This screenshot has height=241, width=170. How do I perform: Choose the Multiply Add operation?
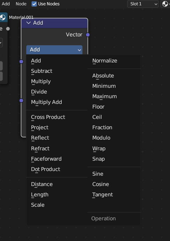[x=57, y=102]
